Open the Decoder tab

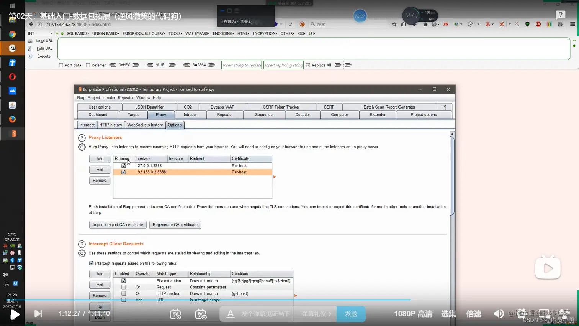tap(303, 115)
